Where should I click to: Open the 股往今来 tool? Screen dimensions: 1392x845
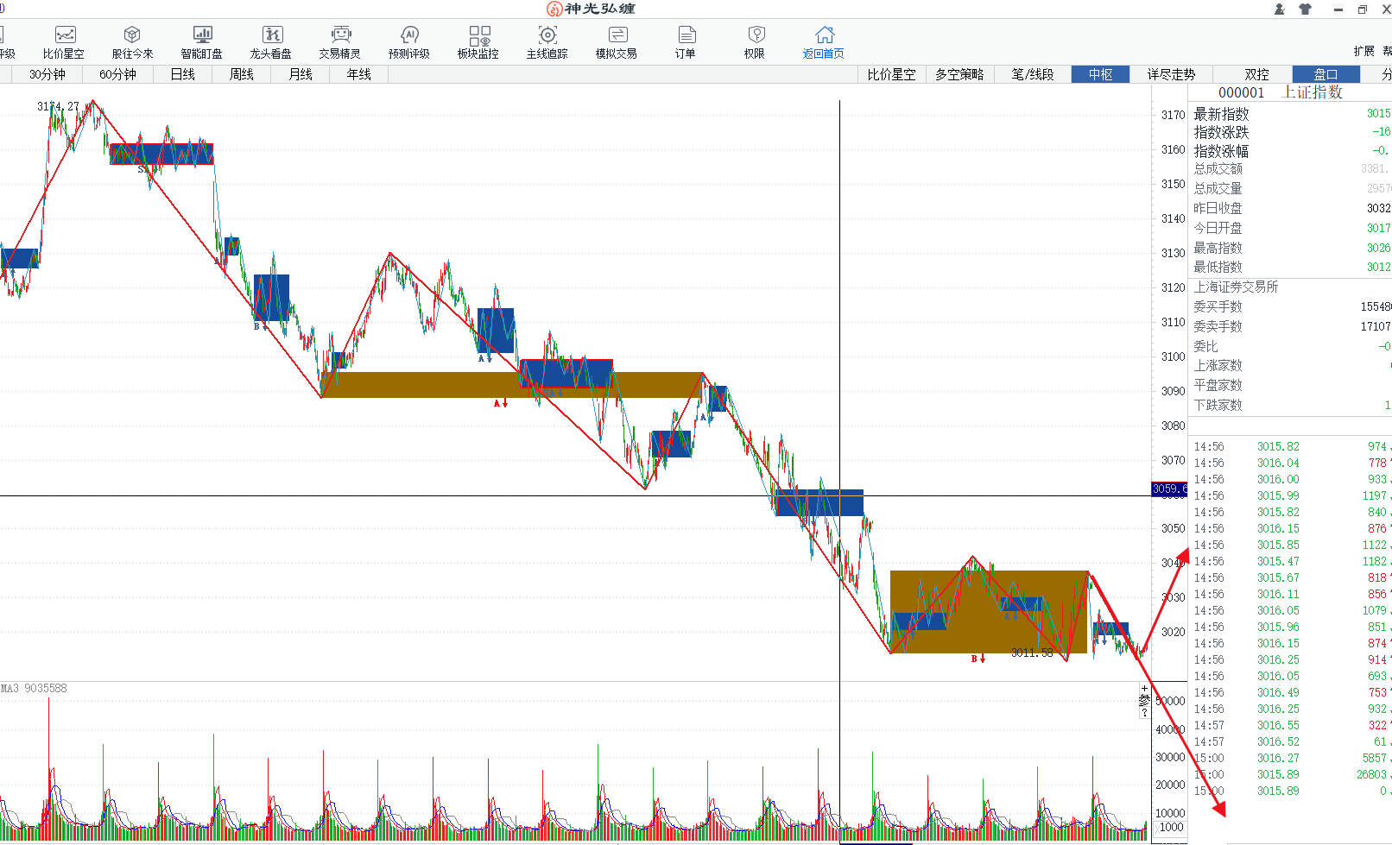tap(132, 41)
